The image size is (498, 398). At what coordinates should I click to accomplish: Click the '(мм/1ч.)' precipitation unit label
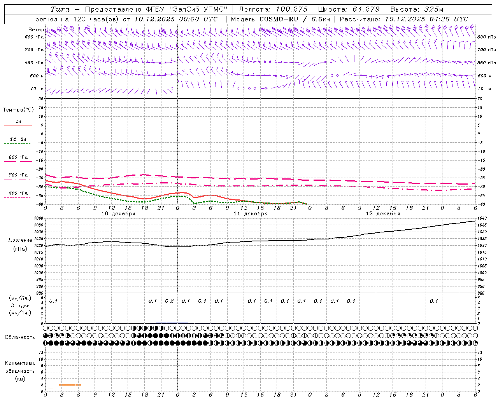pyautogui.click(x=20, y=312)
